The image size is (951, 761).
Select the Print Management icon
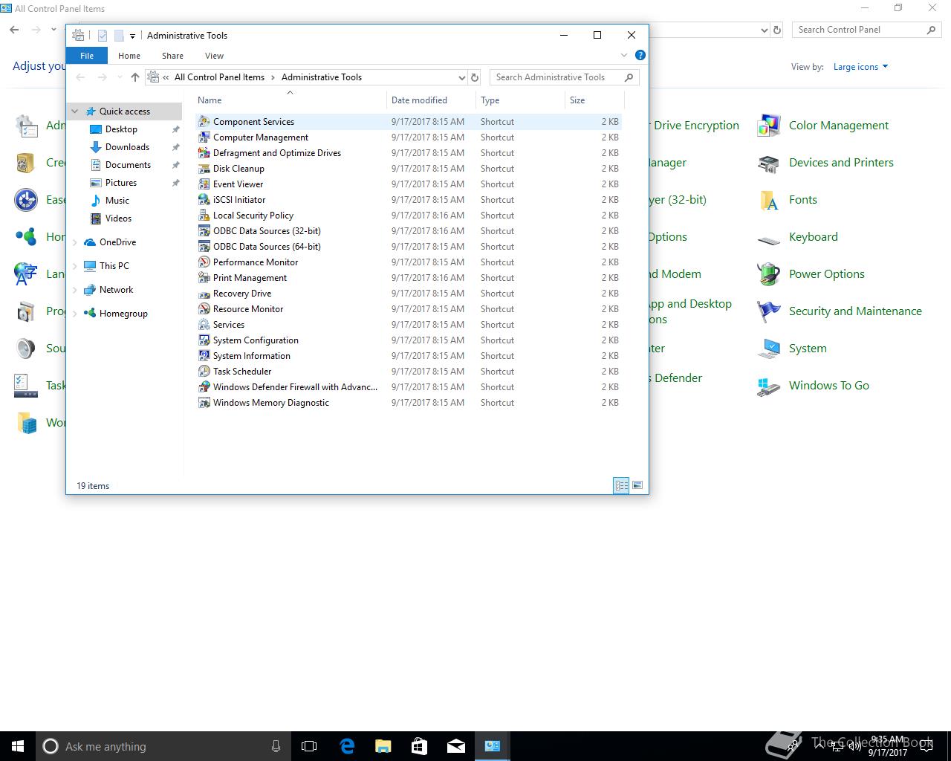point(204,277)
